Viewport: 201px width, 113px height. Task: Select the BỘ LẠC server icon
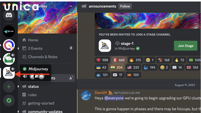coord(9,31)
